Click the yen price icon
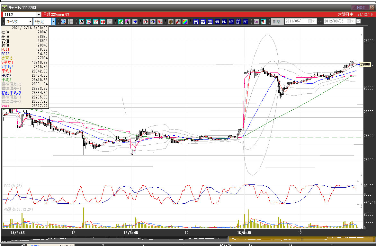This screenshot has height=246, width=376. pos(103,22)
